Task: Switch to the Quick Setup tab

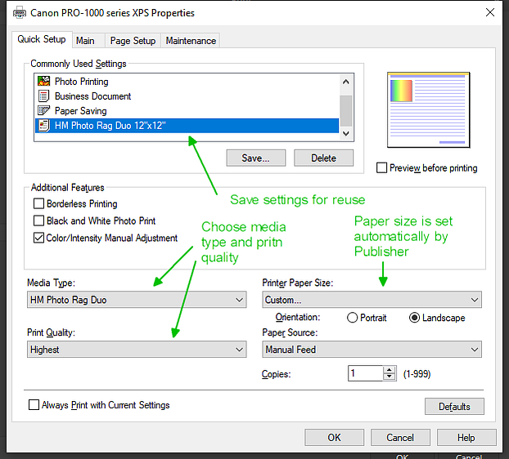Action: (42, 39)
